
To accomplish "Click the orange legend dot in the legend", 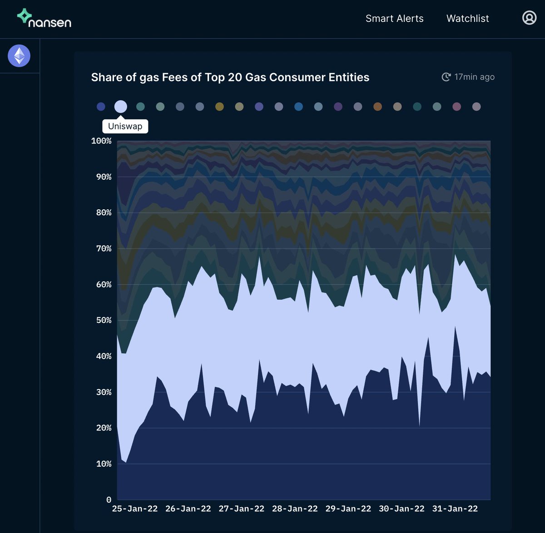I will click(377, 106).
